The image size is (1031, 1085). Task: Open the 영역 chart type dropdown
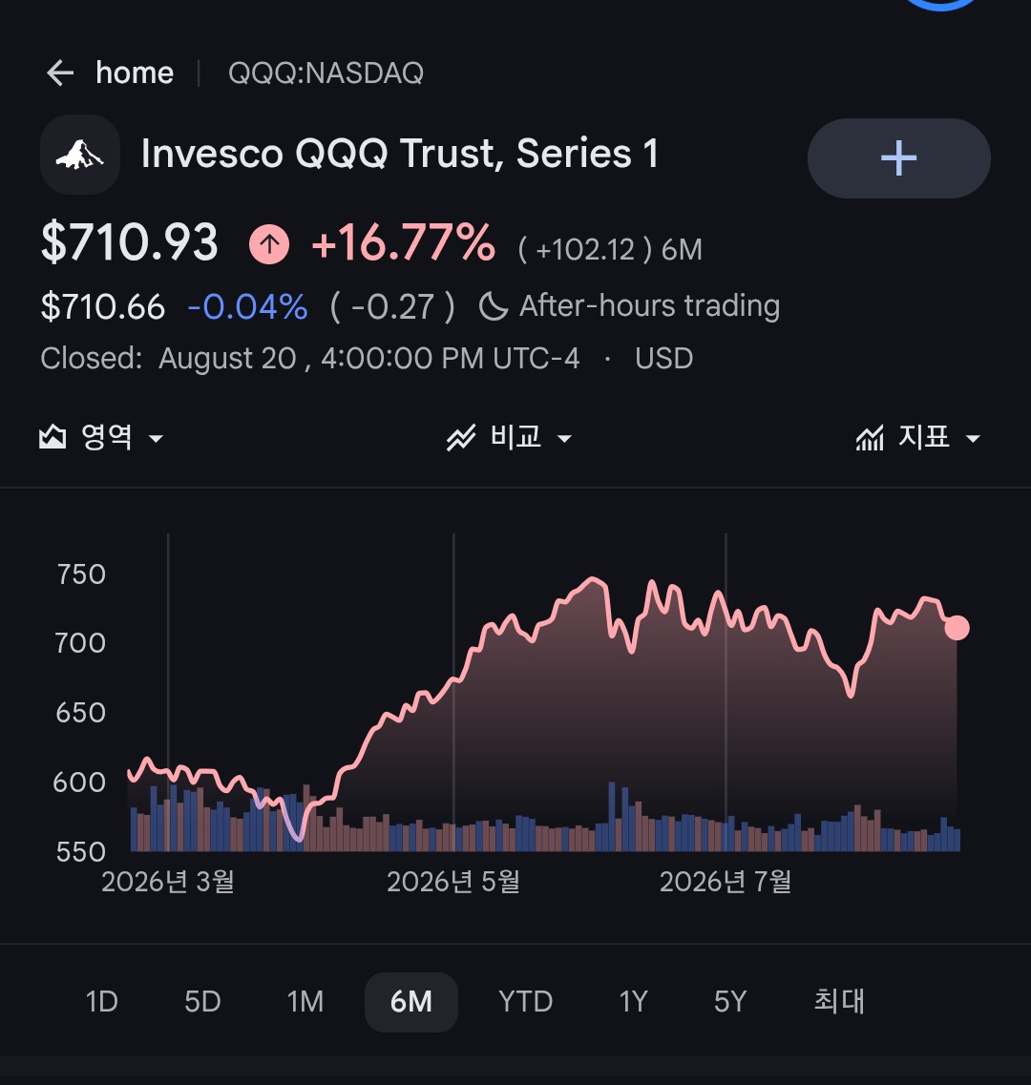pyautogui.click(x=102, y=437)
